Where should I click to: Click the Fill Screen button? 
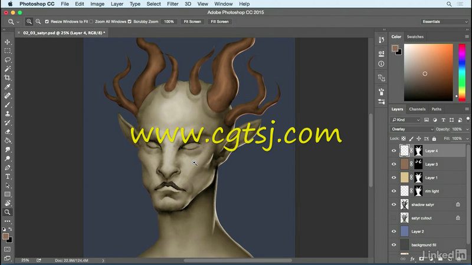click(219, 22)
